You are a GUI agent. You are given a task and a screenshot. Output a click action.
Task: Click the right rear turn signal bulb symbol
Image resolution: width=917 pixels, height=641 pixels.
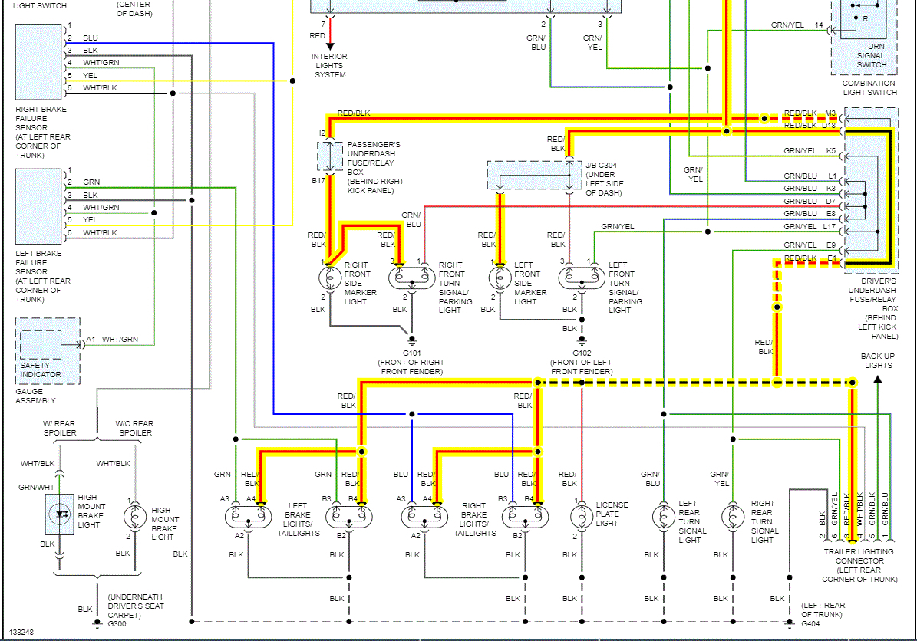[x=732, y=516]
